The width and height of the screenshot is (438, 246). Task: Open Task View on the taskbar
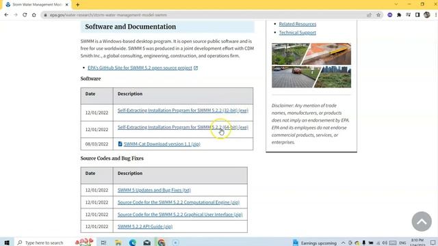pos(103,243)
